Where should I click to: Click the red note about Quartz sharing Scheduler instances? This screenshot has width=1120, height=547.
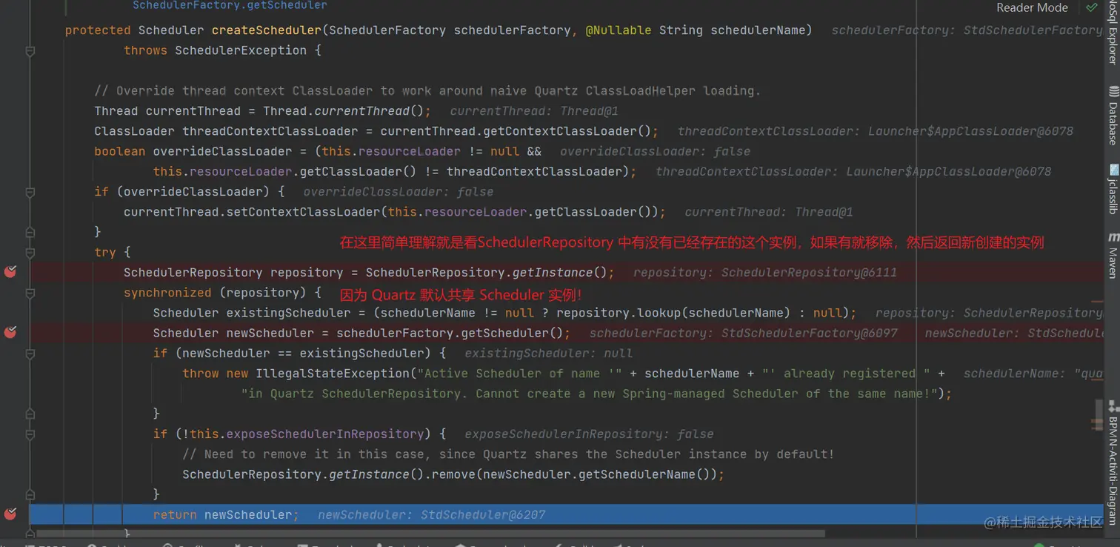[461, 295]
